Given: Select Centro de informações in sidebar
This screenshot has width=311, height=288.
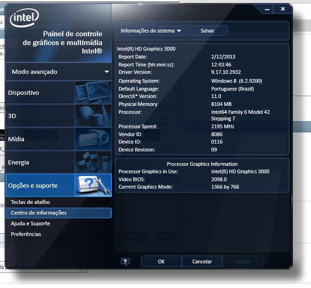Looking at the screenshot, I should (x=39, y=213).
